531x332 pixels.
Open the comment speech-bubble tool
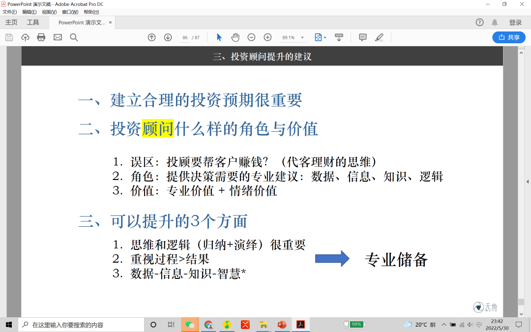point(362,37)
